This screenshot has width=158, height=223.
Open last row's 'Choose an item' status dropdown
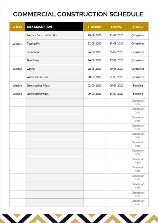(138, 202)
